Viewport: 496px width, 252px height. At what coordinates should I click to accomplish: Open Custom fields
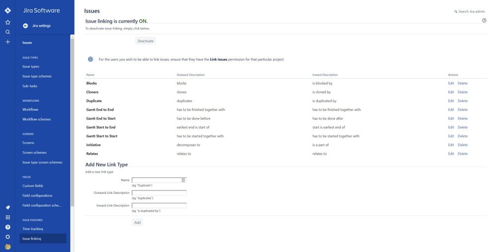[33, 186]
